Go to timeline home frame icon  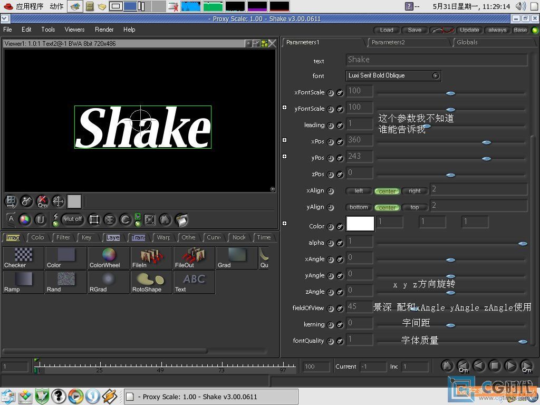point(447,366)
